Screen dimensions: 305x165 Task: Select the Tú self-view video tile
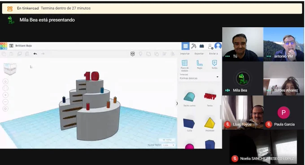tap(243, 44)
